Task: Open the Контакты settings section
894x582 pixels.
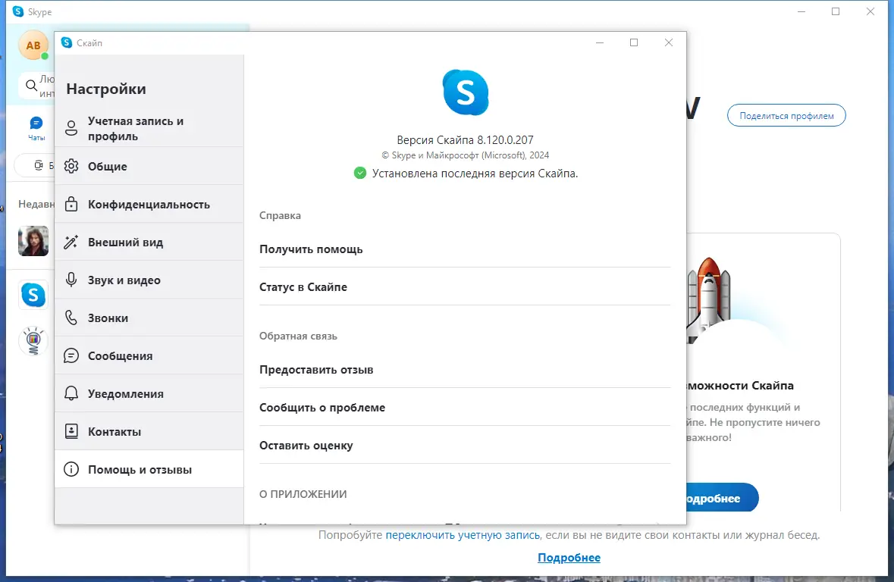Action: (x=149, y=431)
